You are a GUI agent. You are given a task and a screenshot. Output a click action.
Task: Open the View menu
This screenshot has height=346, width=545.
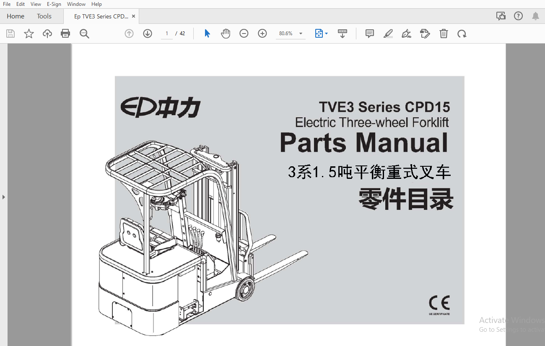coord(36,4)
